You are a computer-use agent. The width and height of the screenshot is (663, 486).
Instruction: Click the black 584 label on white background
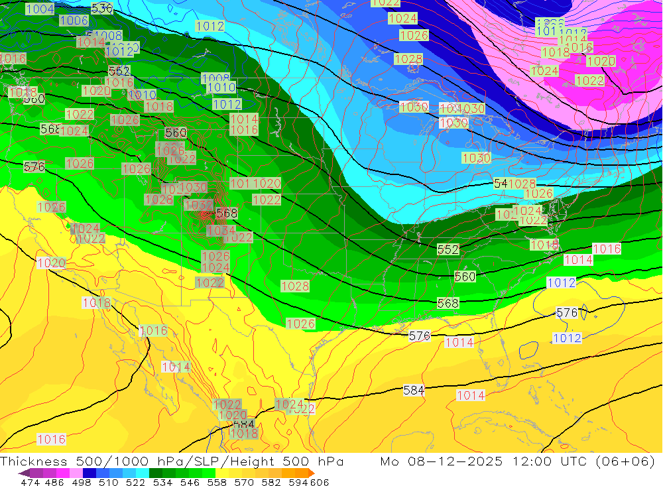click(x=414, y=390)
